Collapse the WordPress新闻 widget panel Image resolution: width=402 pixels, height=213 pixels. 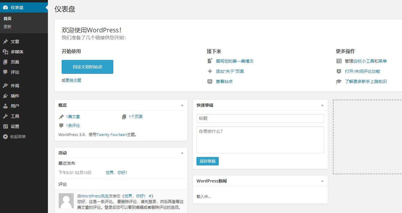tap(322, 181)
